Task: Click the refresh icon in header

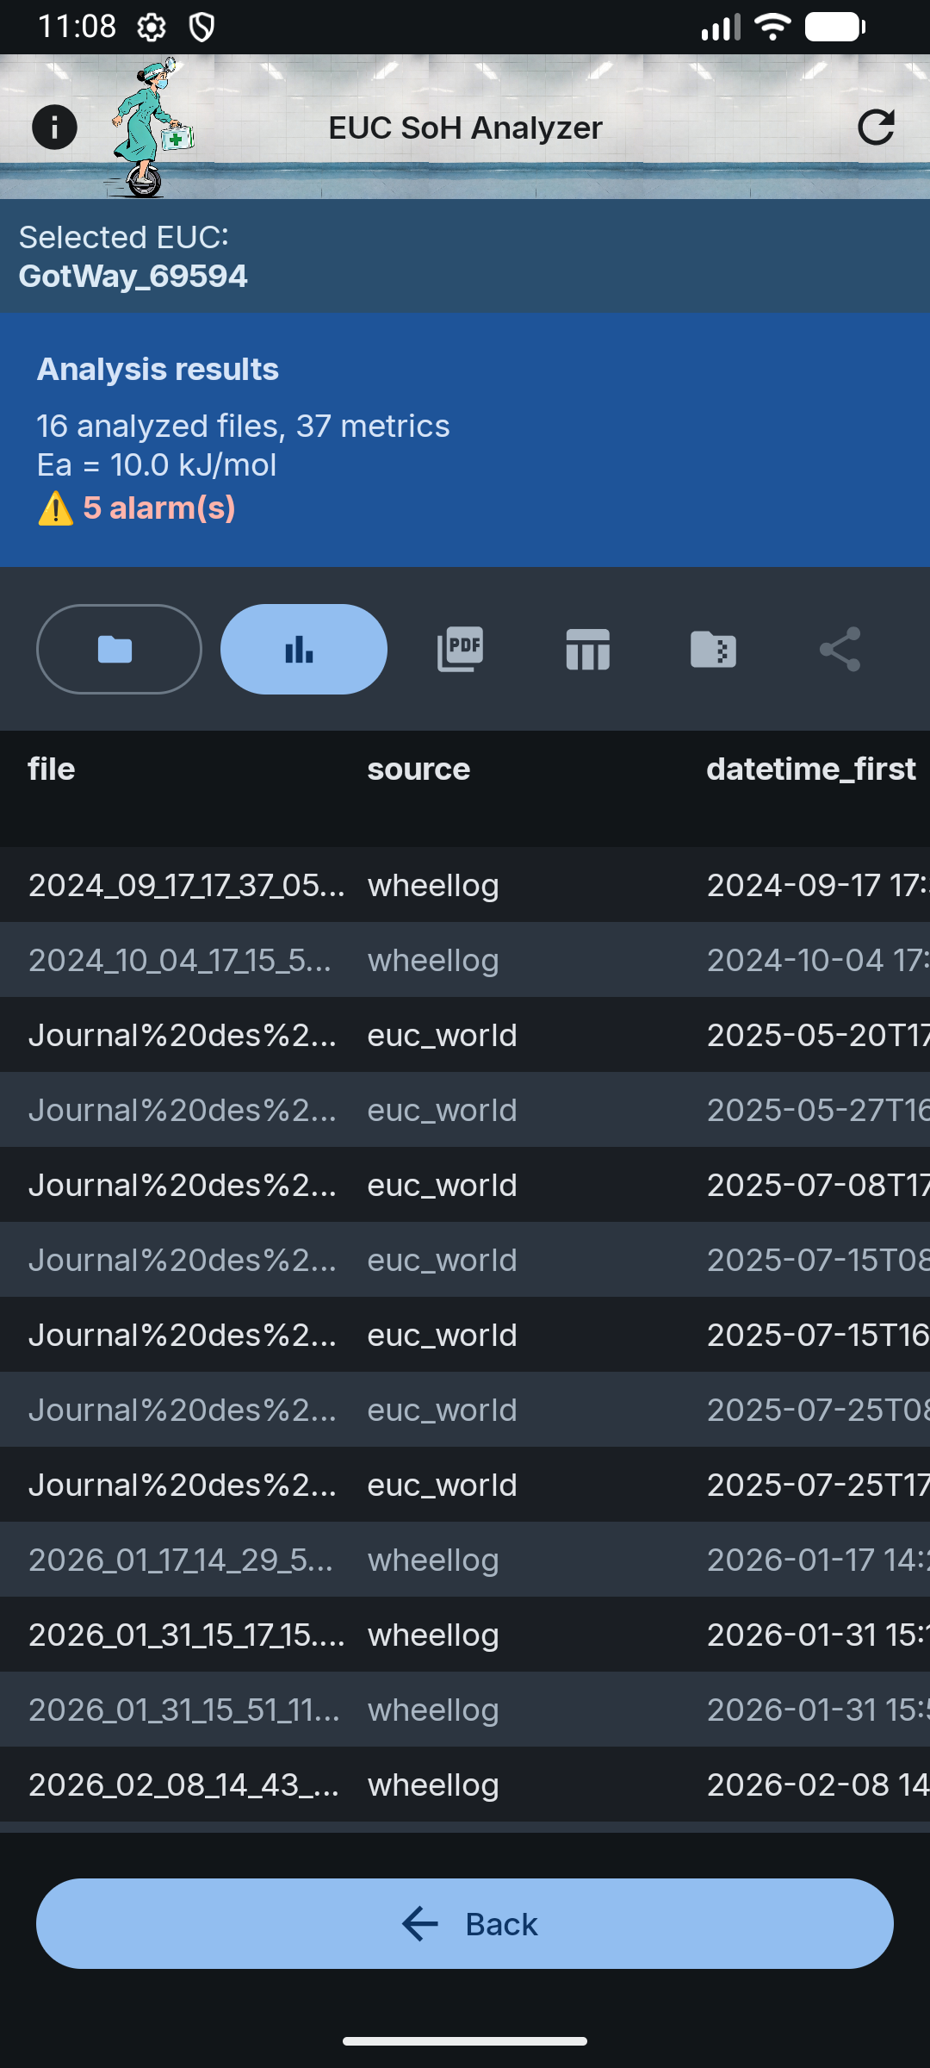Action: point(876,128)
